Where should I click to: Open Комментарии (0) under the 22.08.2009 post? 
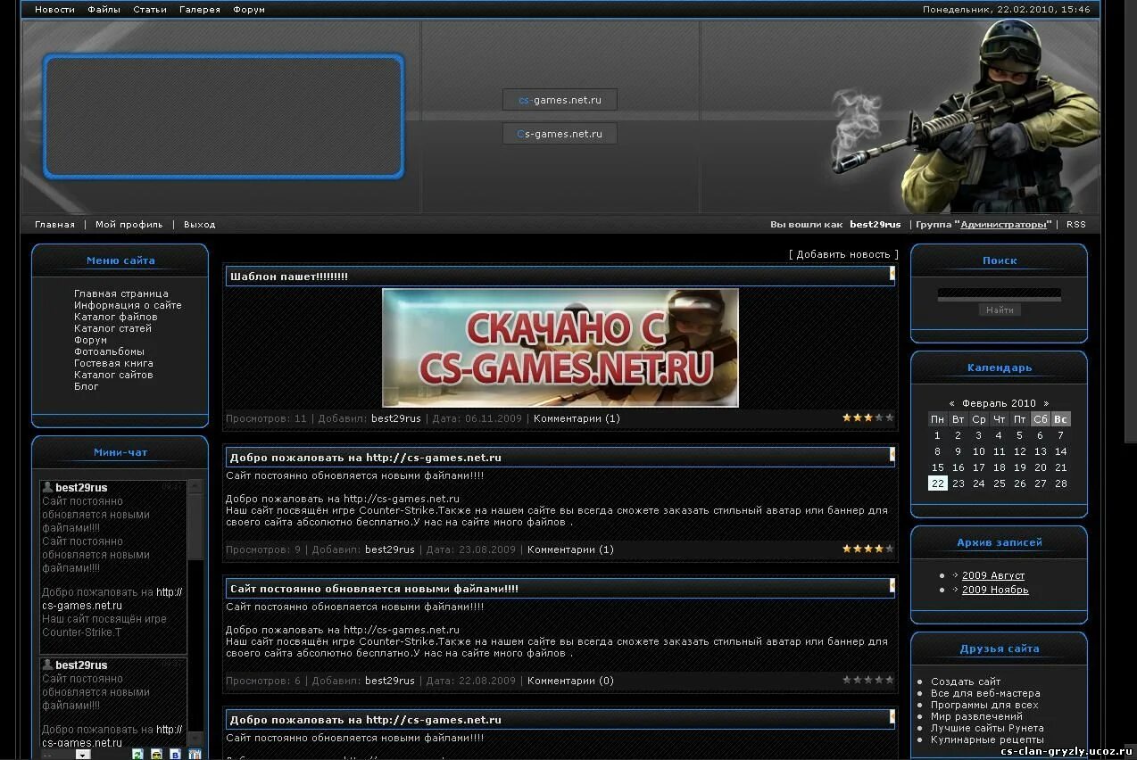coord(570,681)
